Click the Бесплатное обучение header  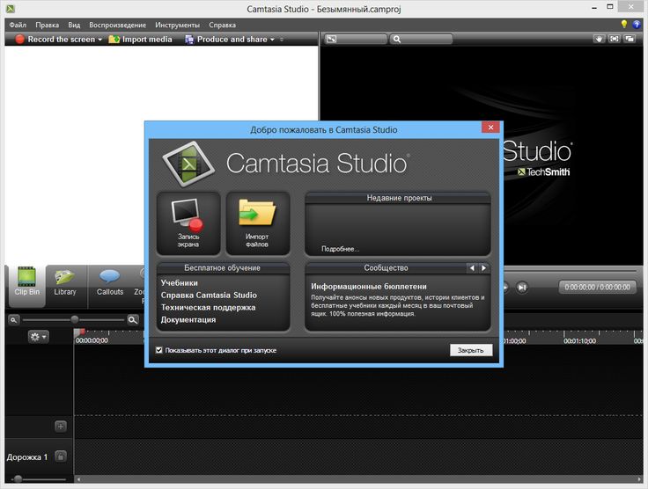(x=223, y=268)
